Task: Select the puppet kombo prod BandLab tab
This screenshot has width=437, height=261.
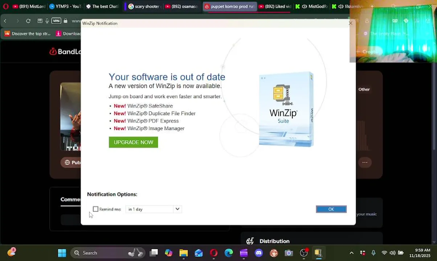Action: 229,7
